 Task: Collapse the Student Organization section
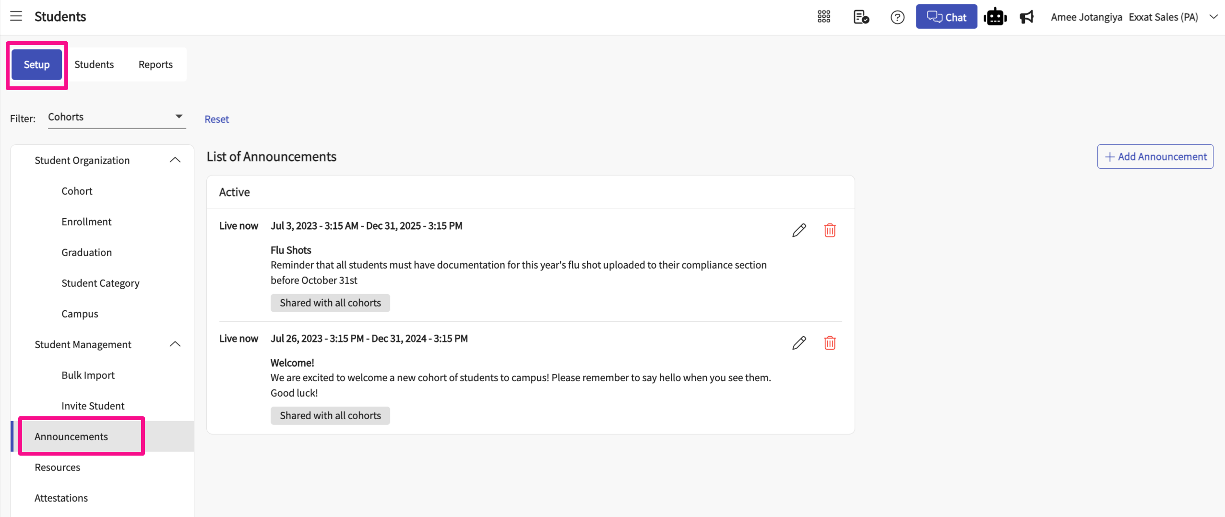[x=175, y=160]
